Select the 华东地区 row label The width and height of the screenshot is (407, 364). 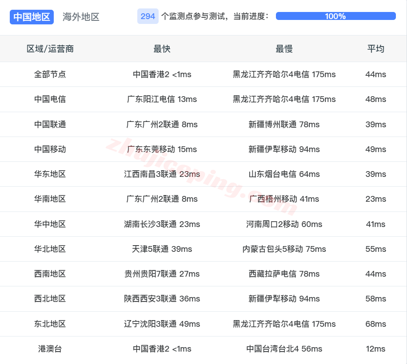[x=50, y=174]
